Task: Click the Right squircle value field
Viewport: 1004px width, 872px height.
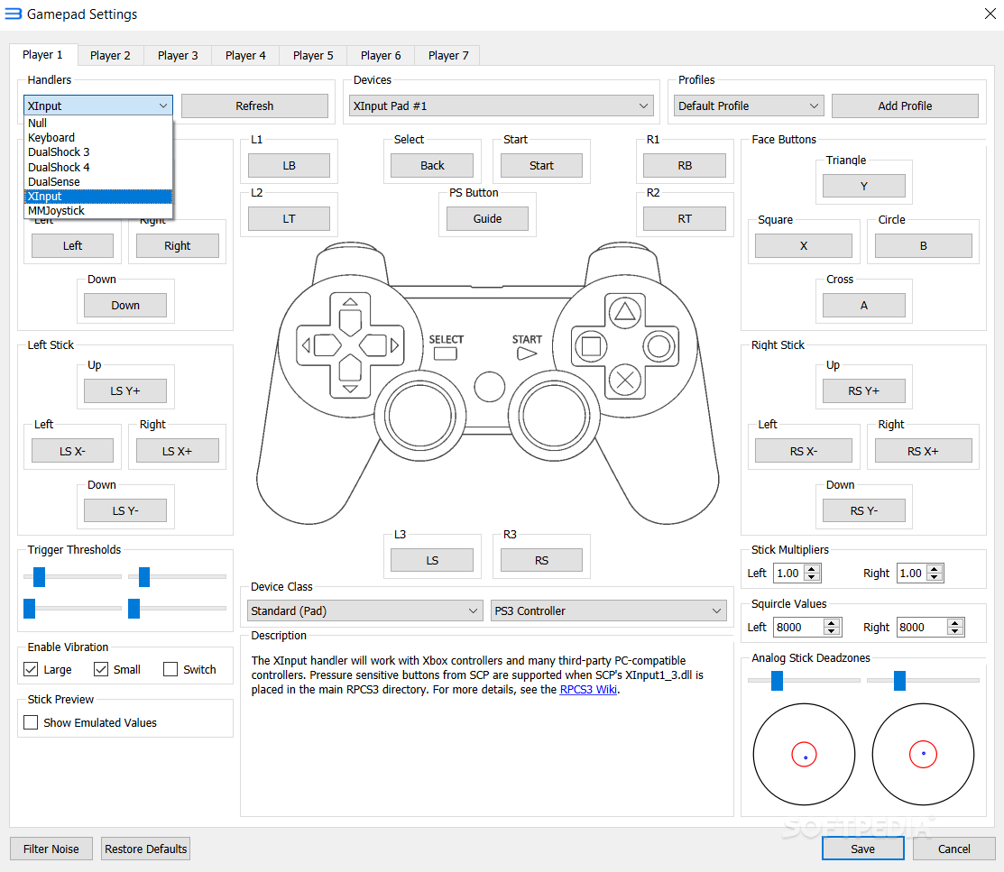Action: (x=930, y=628)
